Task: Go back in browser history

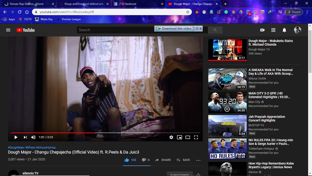Action: click(x=5, y=12)
